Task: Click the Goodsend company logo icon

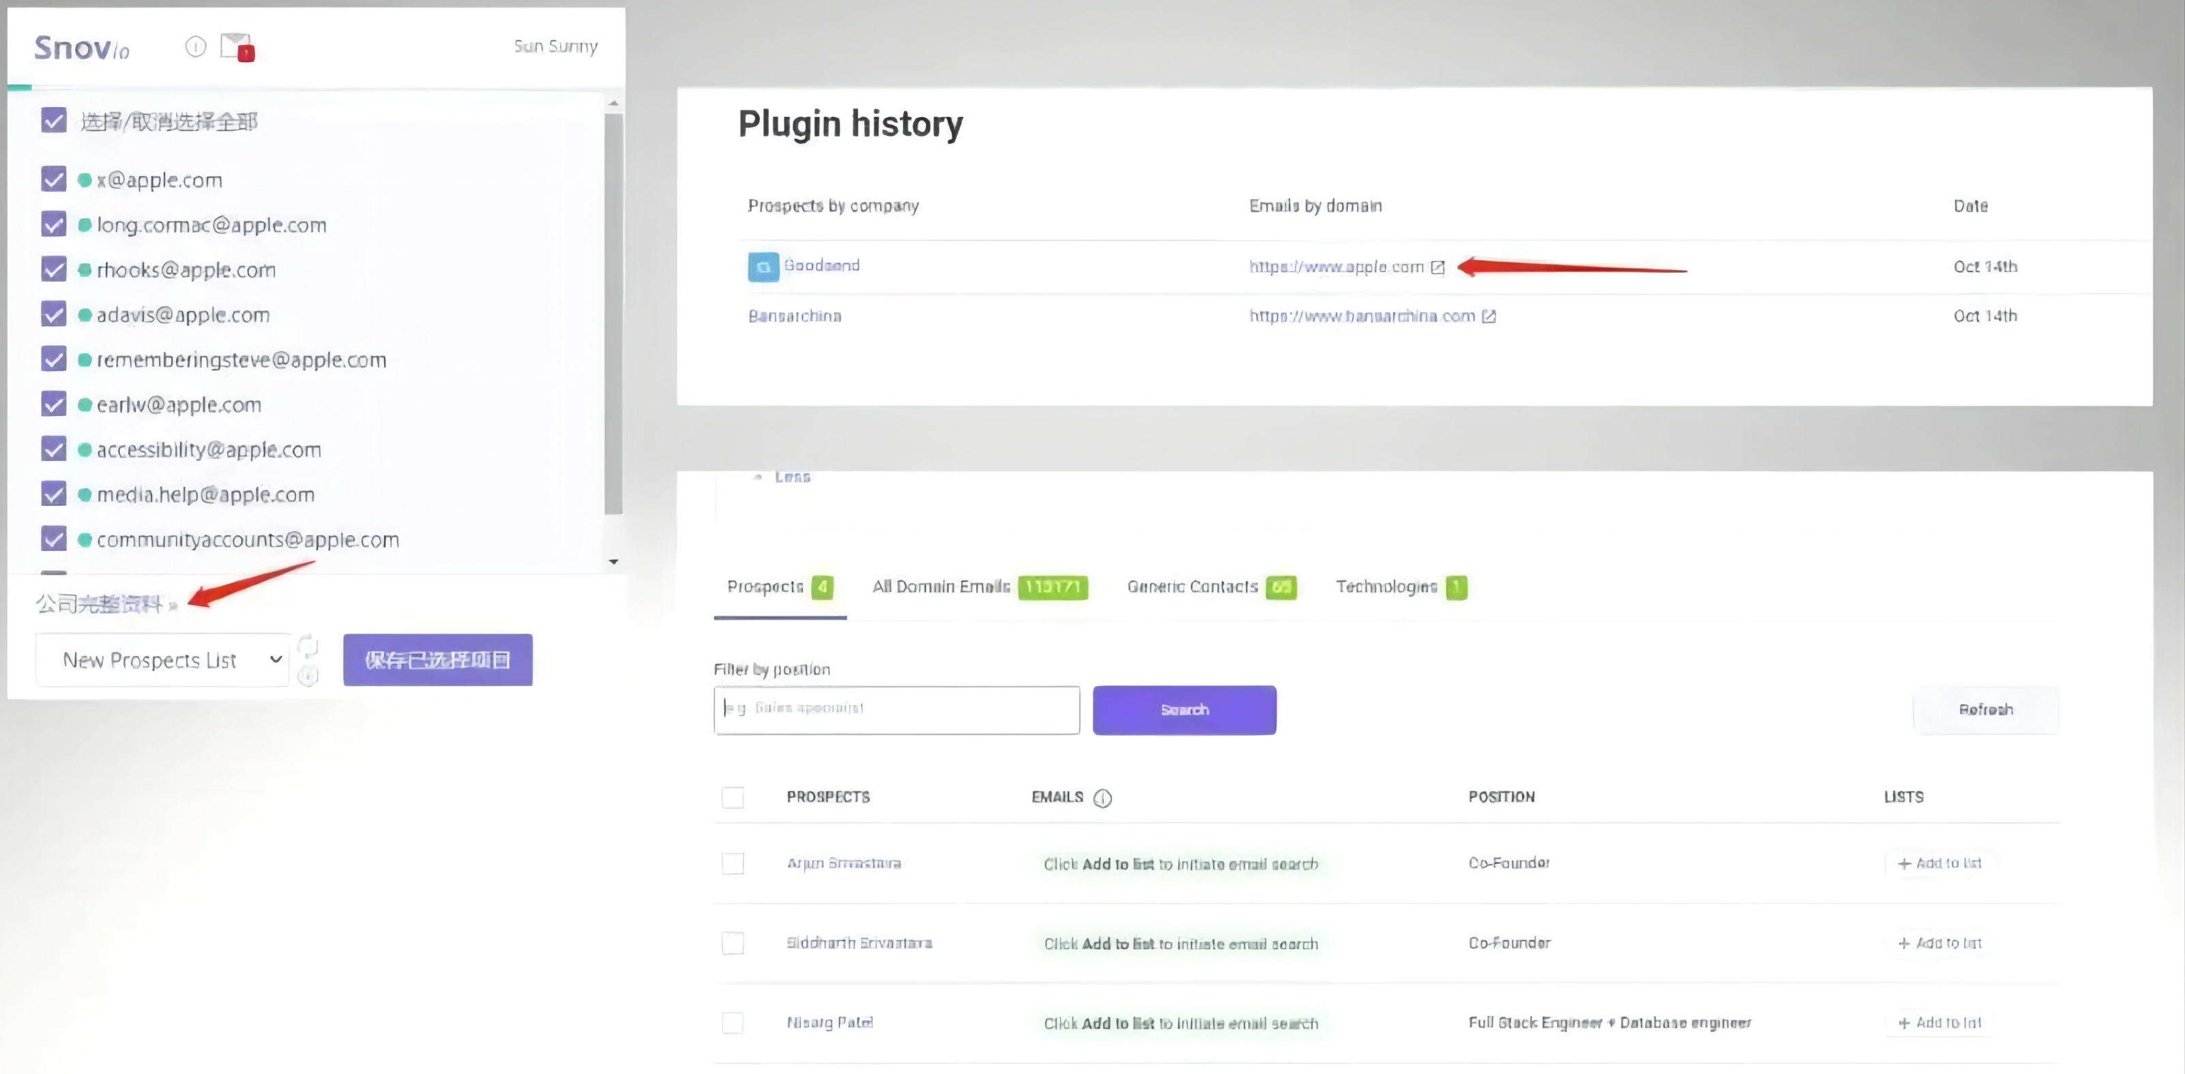Action: point(763,267)
